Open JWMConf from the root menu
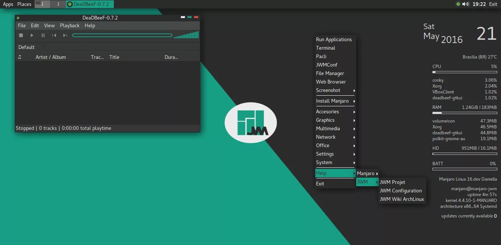 [335, 65]
